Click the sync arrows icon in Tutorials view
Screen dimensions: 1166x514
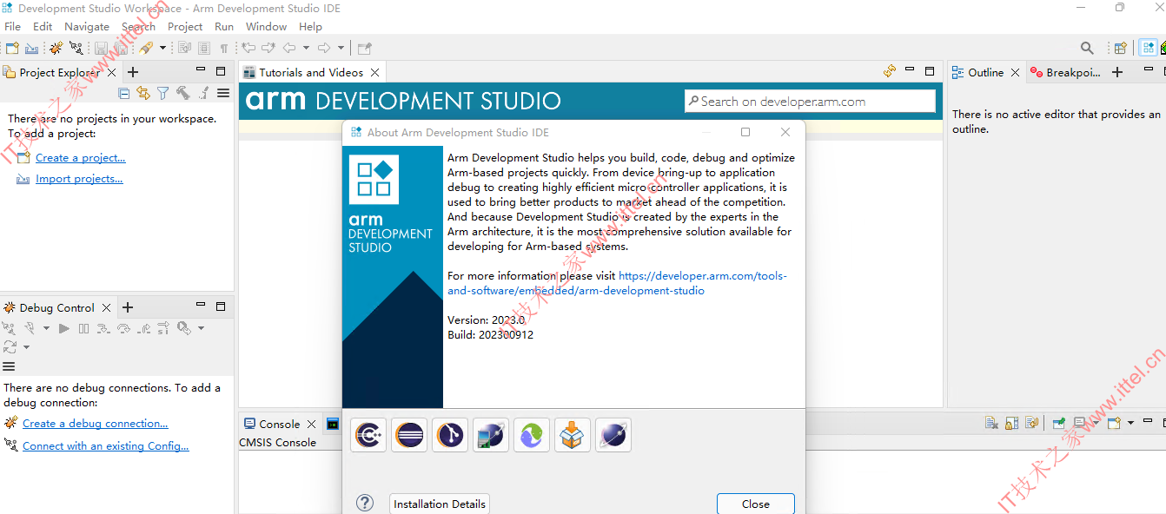click(889, 71)
